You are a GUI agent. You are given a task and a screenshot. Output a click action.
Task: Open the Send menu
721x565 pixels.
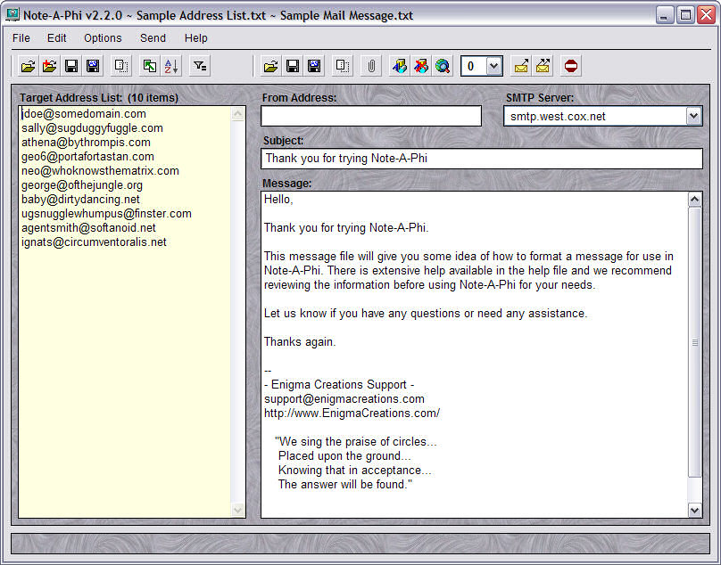pyautogui.click(x=153, y=38)
